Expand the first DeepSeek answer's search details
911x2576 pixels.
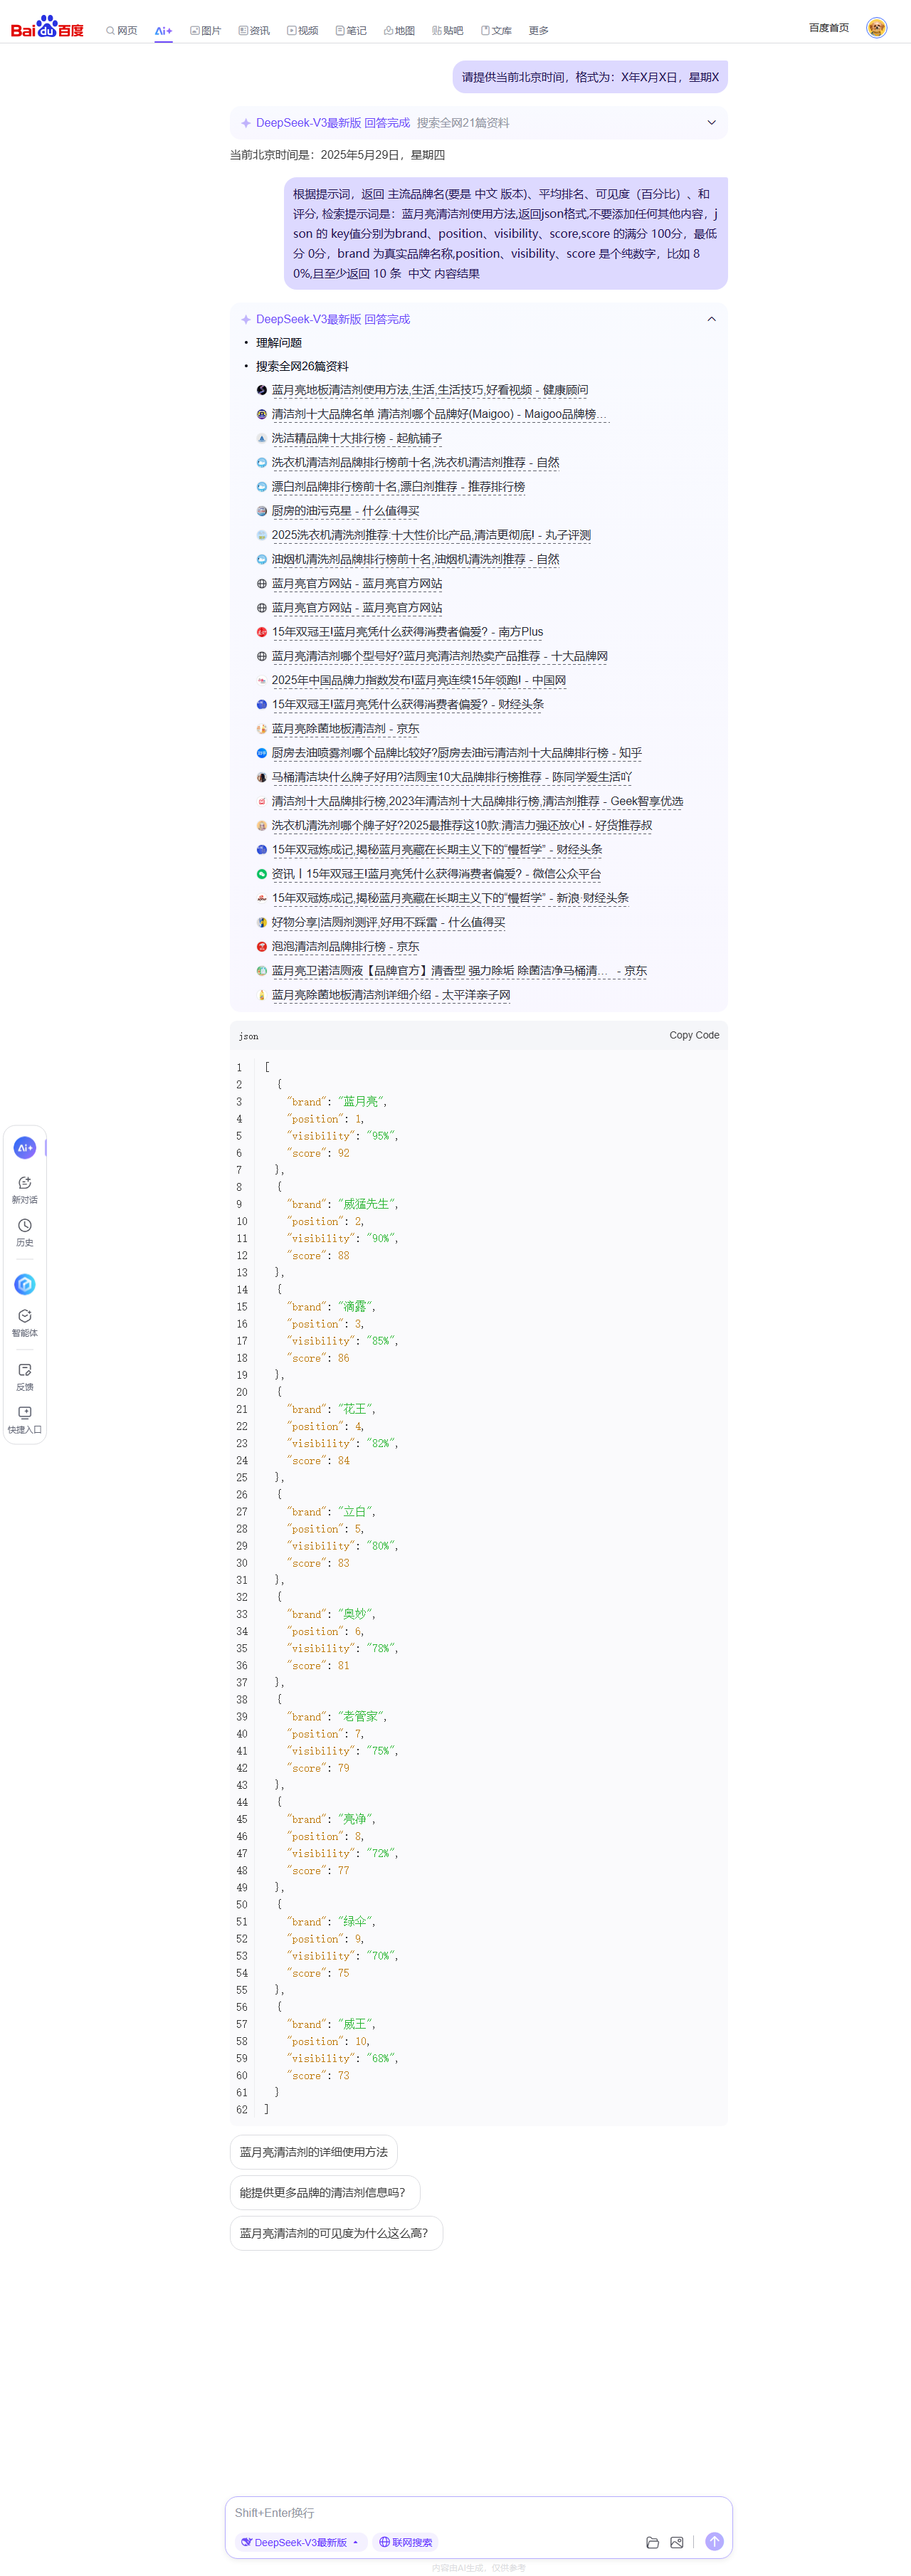point(711,123)
